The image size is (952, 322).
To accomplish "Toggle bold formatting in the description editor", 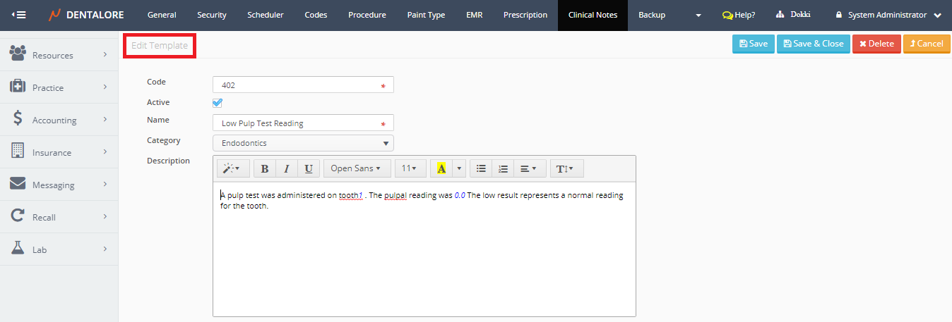I will click(265, 168).
